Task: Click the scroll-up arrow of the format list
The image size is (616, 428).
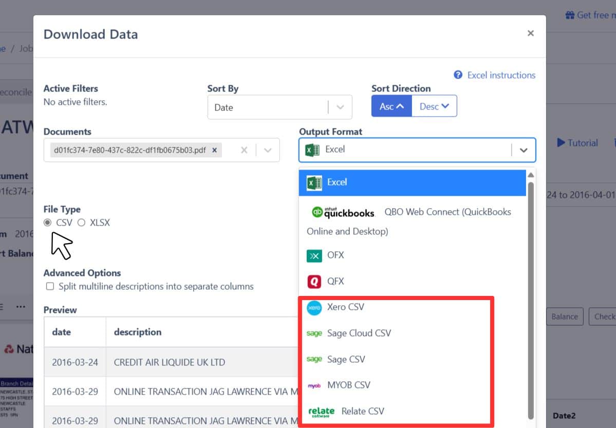Action: [531, 175]
